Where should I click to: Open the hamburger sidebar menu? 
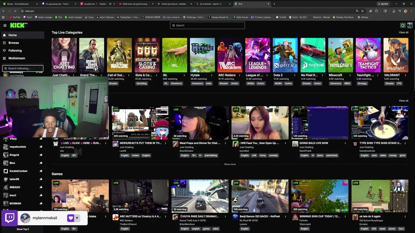[x=5, y=25]
